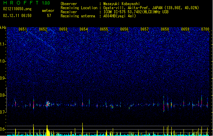This screenshot has width=213, height=136.
Task: Click the A504HB(yagi 4el) antenna text
Action: tap(120, 16)
